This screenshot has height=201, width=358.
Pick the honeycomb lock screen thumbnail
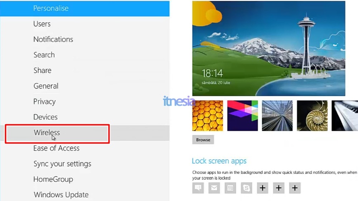tap(208, 116)
